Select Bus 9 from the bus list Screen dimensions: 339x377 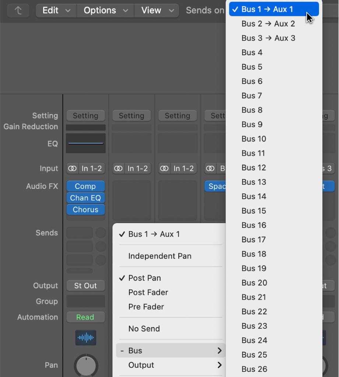click(x=274, y=124)
